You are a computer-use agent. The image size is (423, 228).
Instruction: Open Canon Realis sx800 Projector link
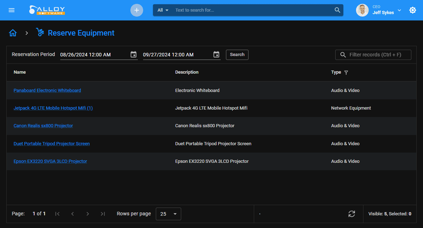(x=43, y=126)
